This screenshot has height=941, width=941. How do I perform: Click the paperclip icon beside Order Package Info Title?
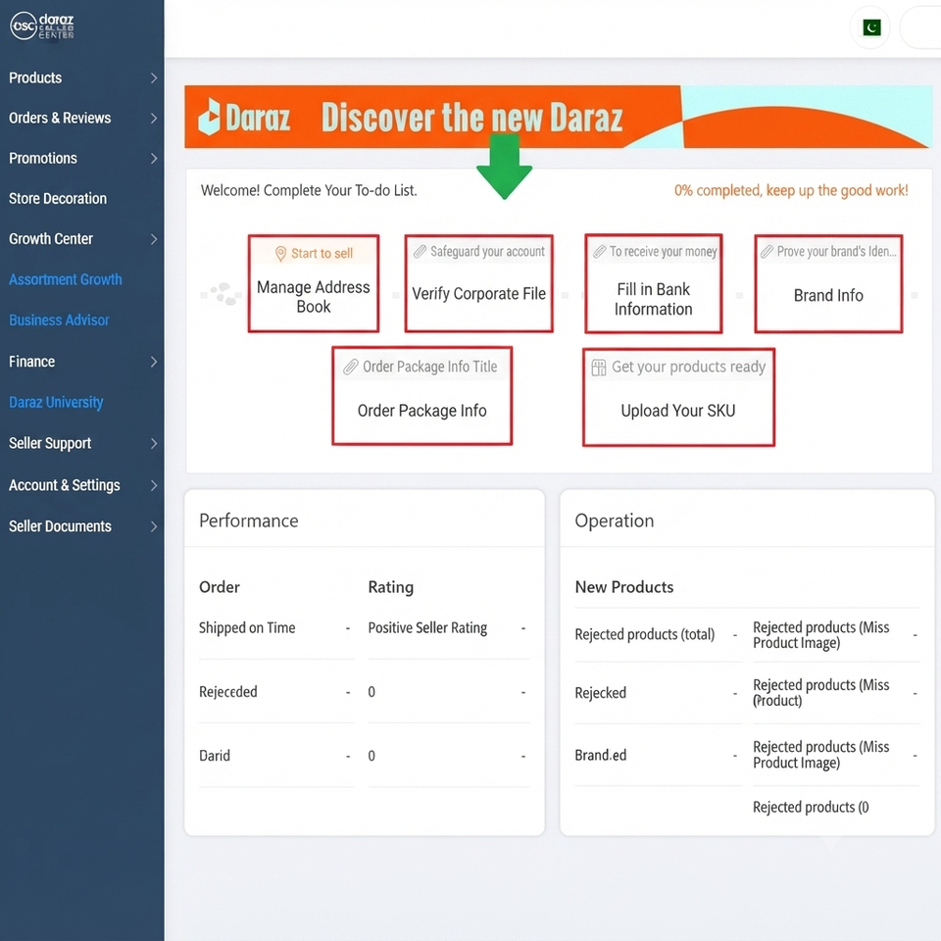tap(351, 367)
